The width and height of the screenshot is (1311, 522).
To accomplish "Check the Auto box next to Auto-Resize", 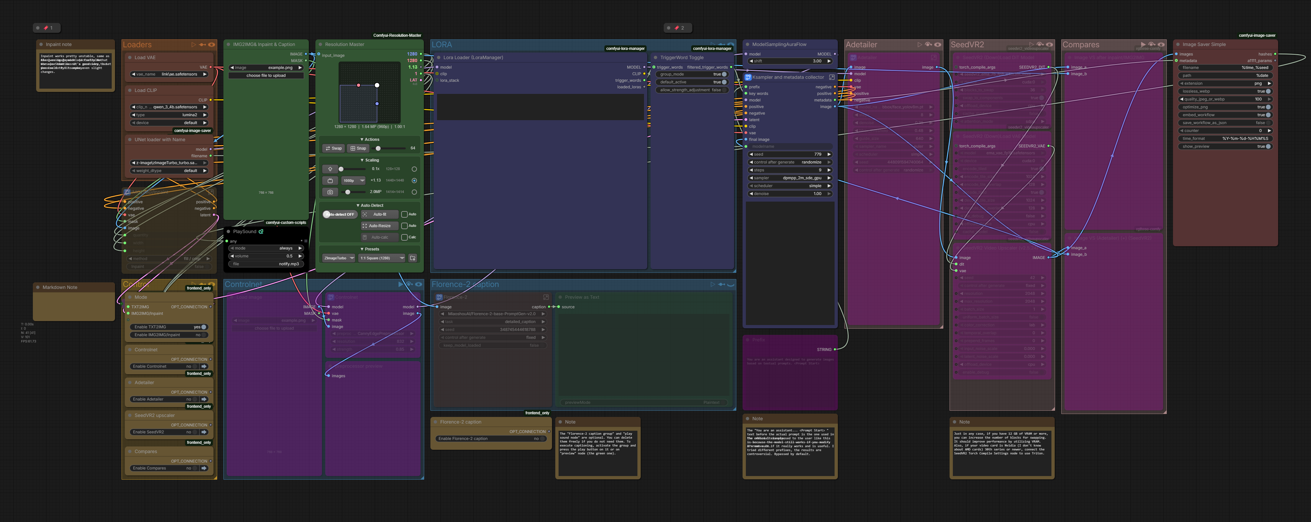I will pos(404,226).
